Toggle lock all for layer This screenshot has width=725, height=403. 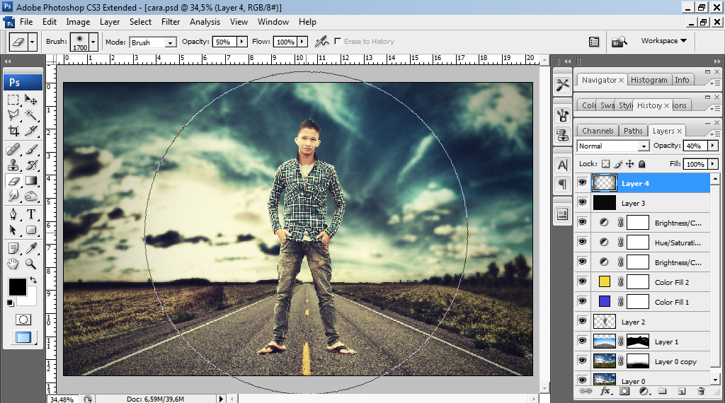641,164
